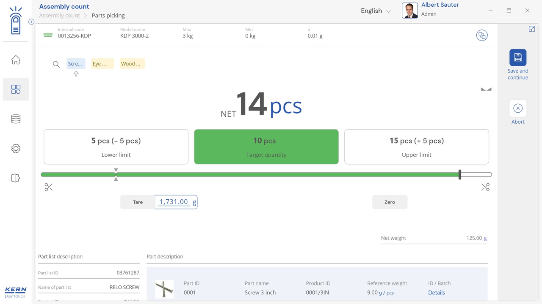Click the quantity progress bar marker
Viewport: 542px width, 304px height.
pos(460,175)
